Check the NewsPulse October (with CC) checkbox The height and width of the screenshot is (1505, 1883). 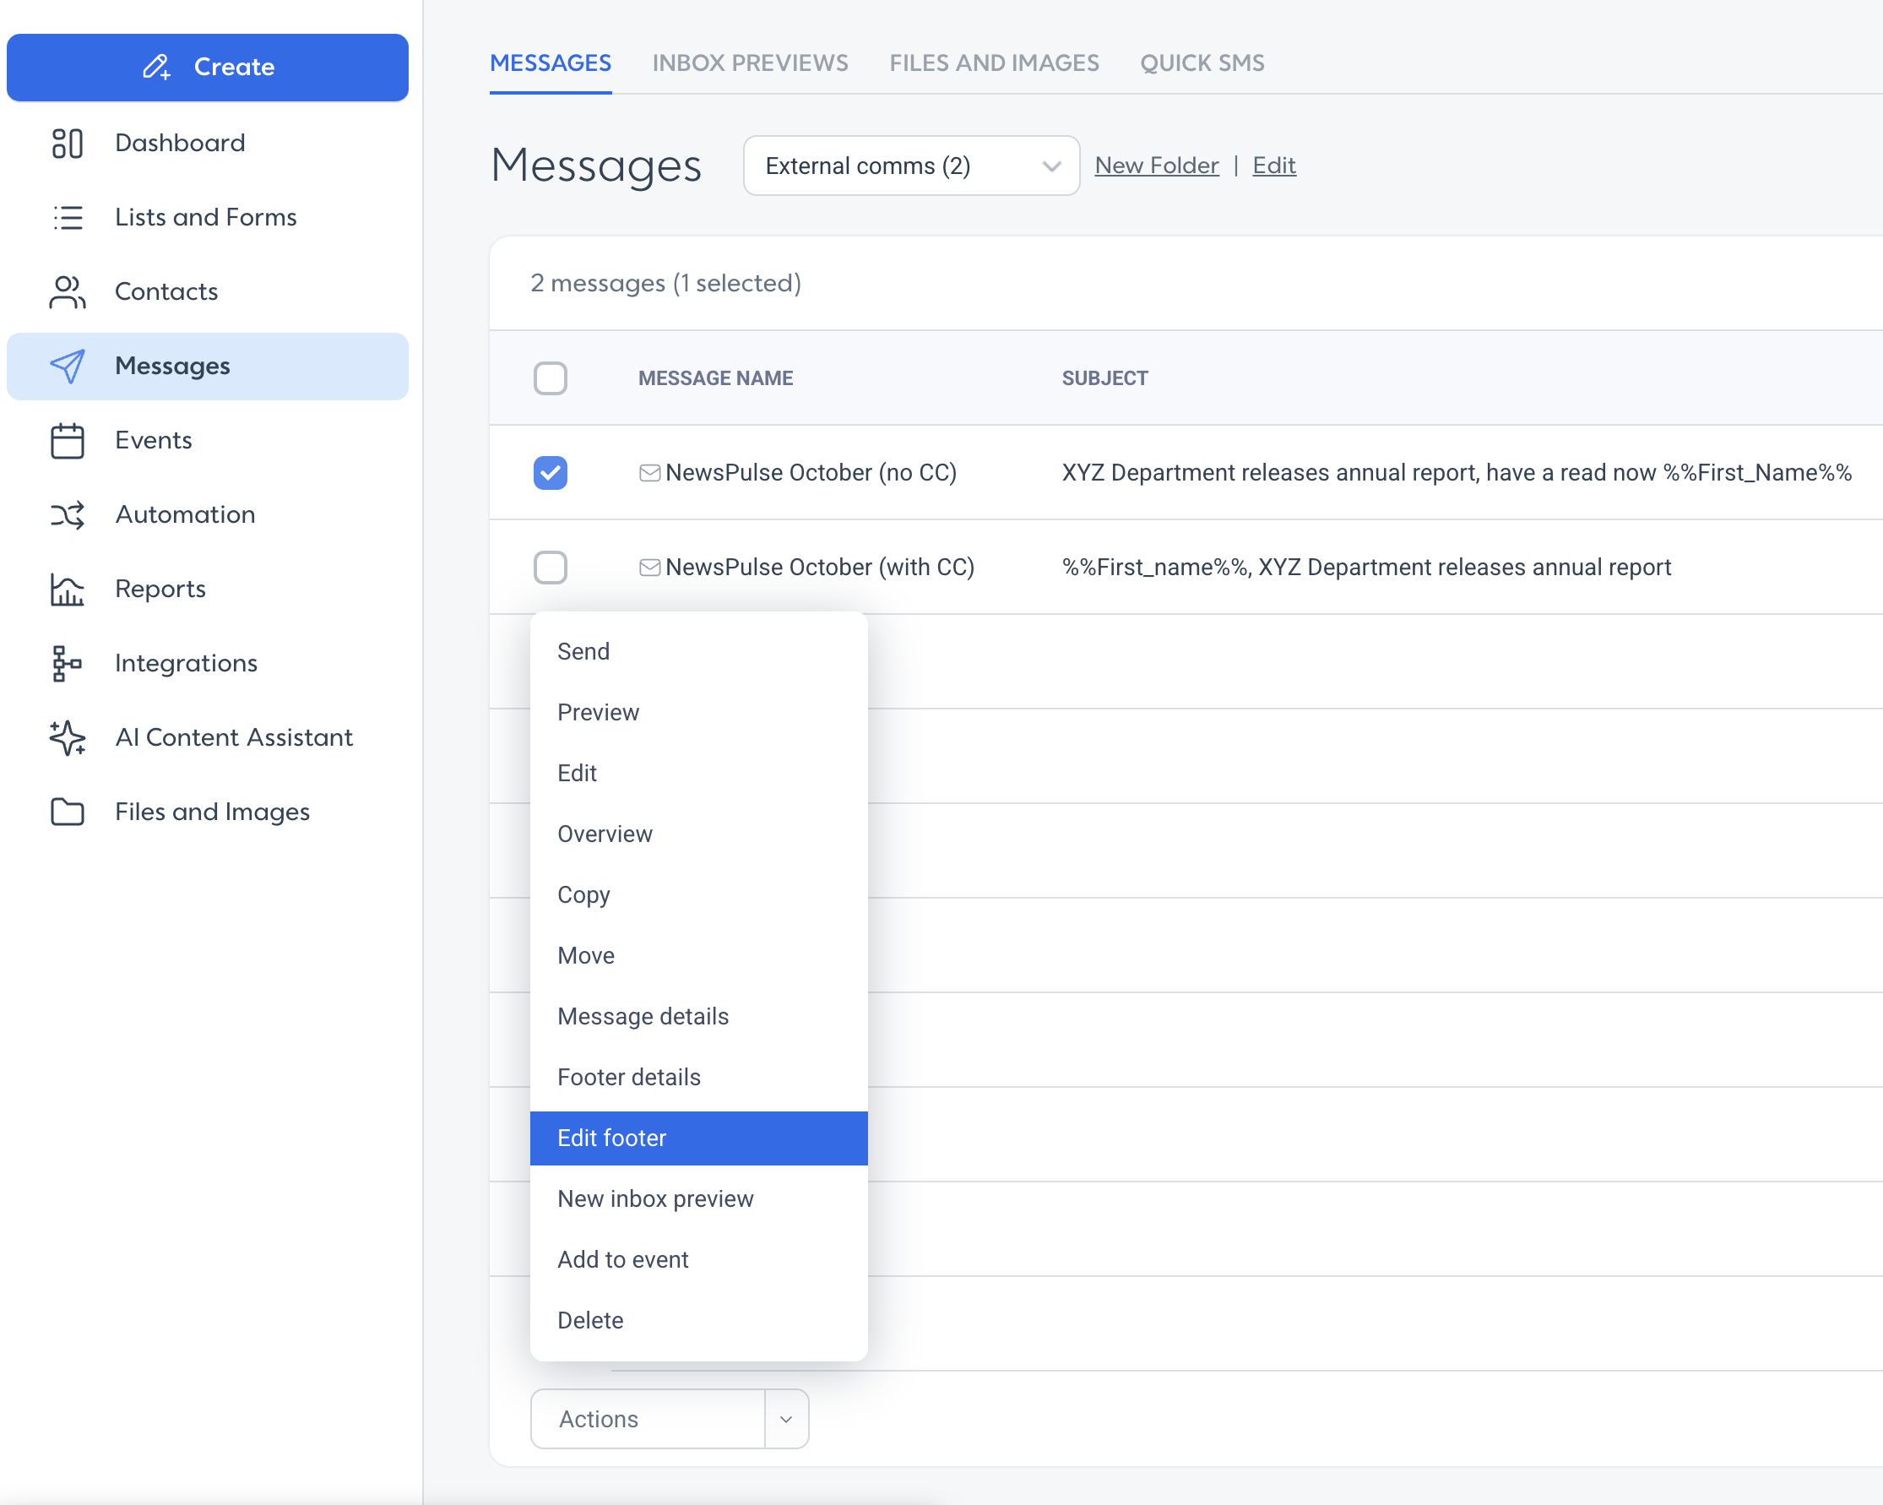pos(551,567)
